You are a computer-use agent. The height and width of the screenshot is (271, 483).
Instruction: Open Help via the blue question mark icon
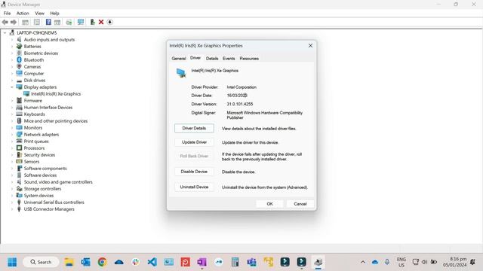(x=48, y=22)
